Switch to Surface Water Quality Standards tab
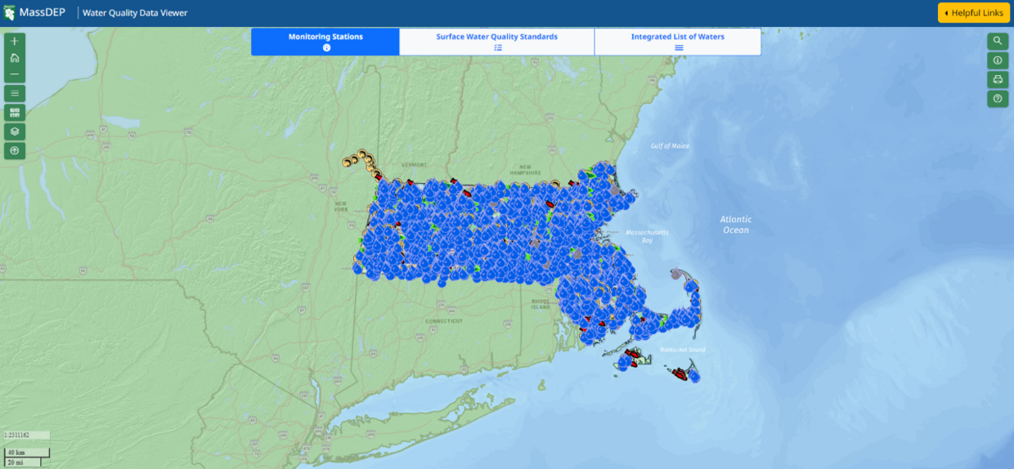Image resolution: width=1014 pixels, height=469 pixels. click(496, 42)
